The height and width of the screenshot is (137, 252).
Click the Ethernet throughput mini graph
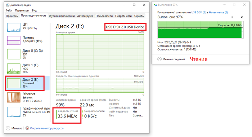pyautogui.click(x=14, y=97)
